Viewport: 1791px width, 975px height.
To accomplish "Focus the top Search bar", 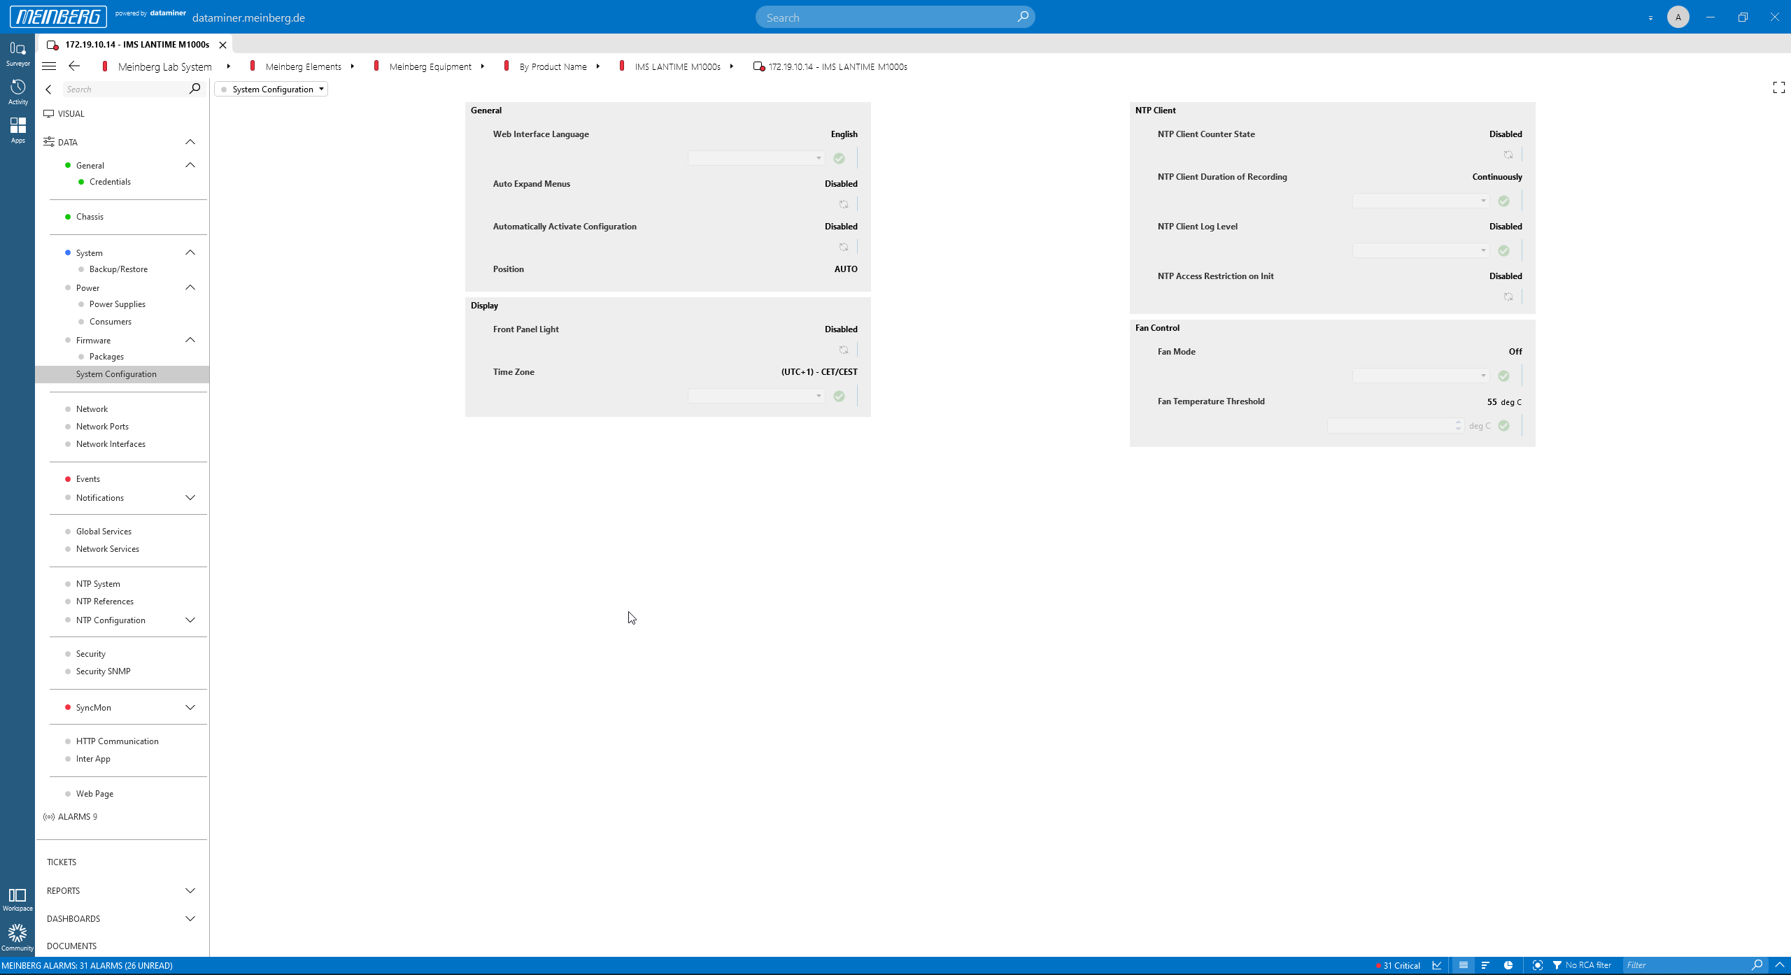I will click(x=895, y=17).
